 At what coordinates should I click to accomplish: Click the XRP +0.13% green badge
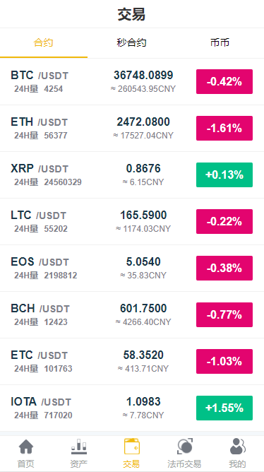click(x=224, y=175)
